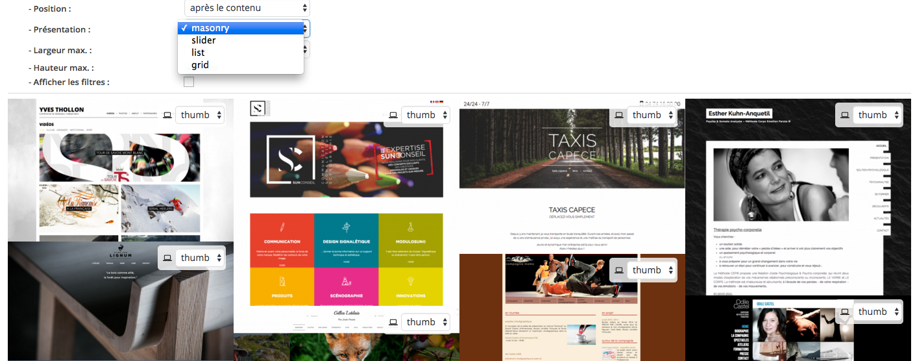
Task: Click the monitor icon on Esther Kuhn-Anquetil thumbnail
Action: pos(844,116)
